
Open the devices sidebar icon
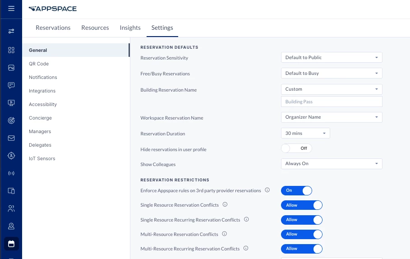(x=11, y=191)
